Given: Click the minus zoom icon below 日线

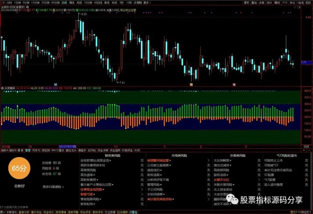Looking at the screenshot, I should tap(309, 150).
